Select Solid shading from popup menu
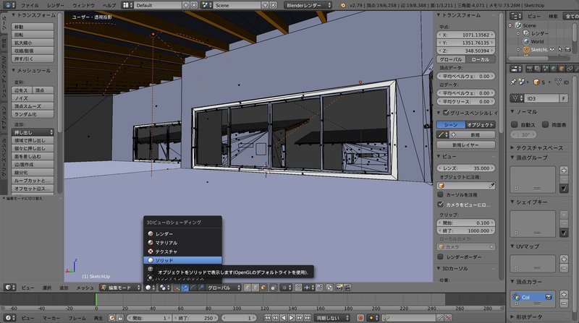Viewport: 579px width, 323px height. pyautogui.click(x=183, y=260)
